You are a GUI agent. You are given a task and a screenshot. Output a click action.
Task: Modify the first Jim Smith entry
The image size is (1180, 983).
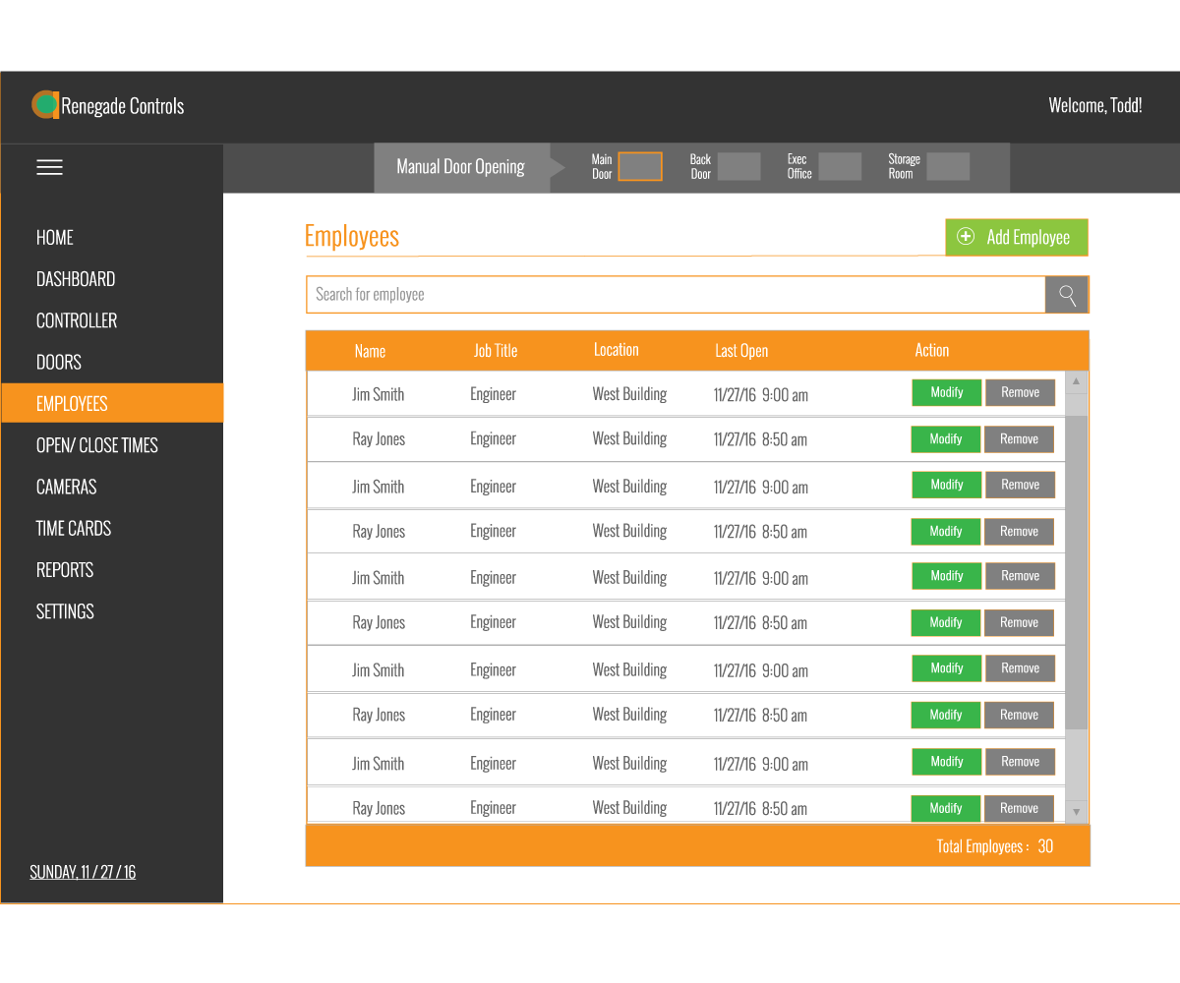point(946,392)
